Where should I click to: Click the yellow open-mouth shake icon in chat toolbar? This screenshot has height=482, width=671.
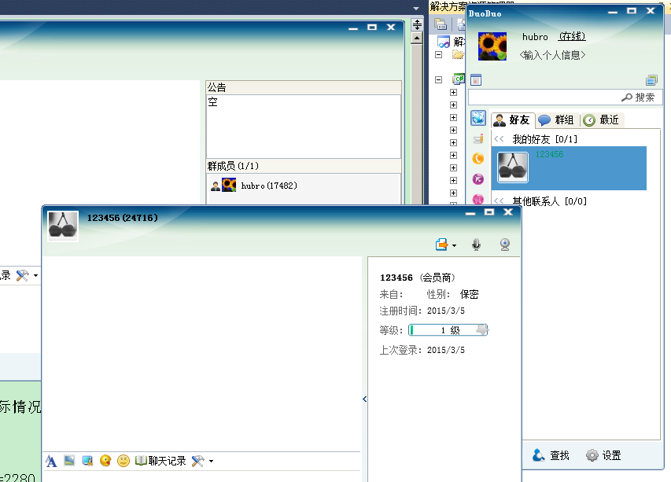pyautogui.click(x=105, y=461)
